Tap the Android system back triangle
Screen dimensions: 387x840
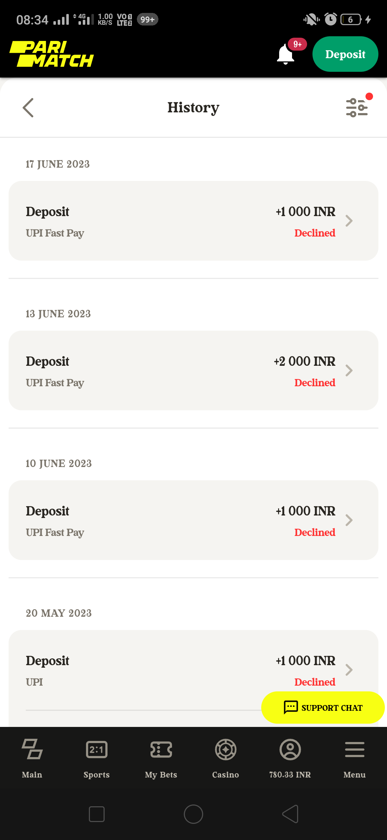pyautogui.click(x=290, y=814)
